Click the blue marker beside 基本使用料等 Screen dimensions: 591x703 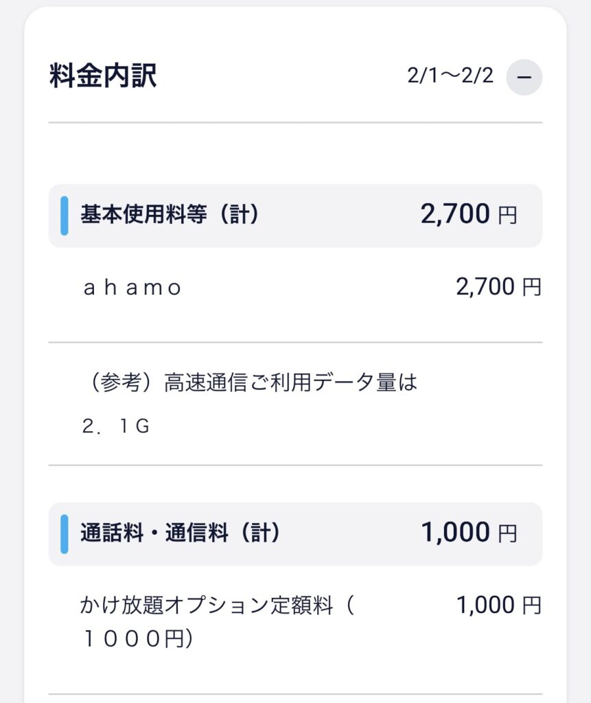pos(65,216)
